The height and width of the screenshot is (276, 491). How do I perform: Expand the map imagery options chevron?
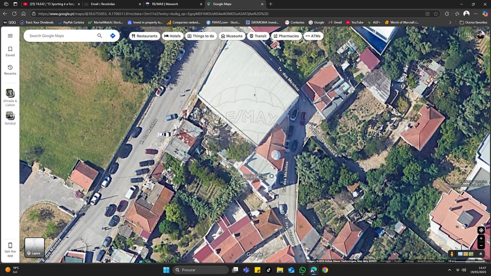481,254
